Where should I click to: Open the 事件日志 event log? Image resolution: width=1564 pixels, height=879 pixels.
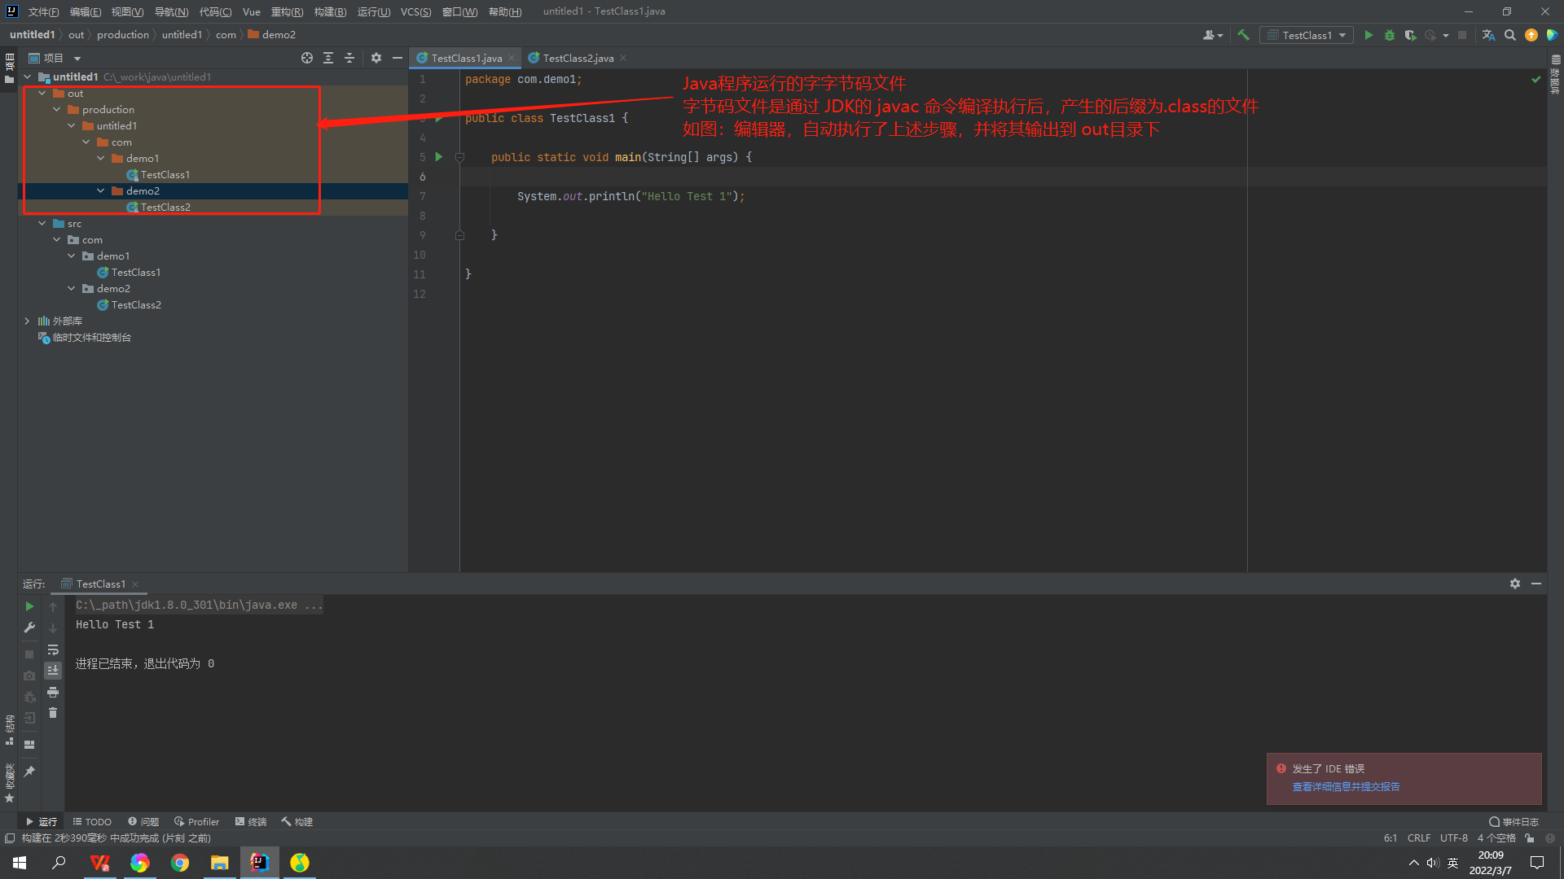coord(1514,822)
